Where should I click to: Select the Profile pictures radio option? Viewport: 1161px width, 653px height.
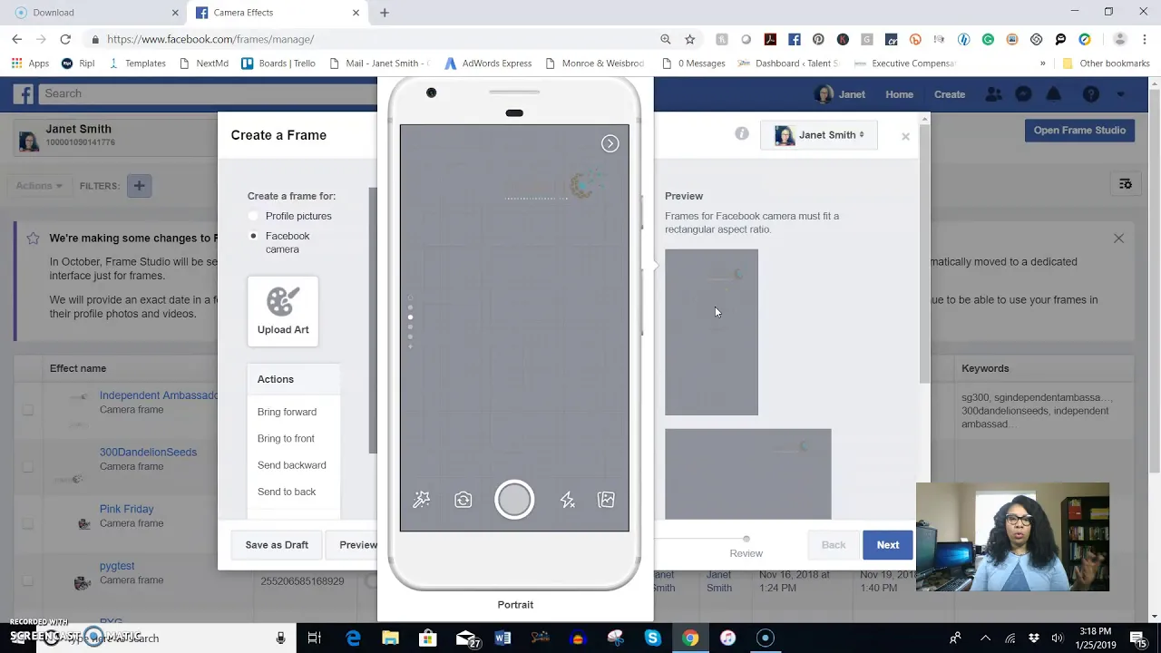[253, 216]
